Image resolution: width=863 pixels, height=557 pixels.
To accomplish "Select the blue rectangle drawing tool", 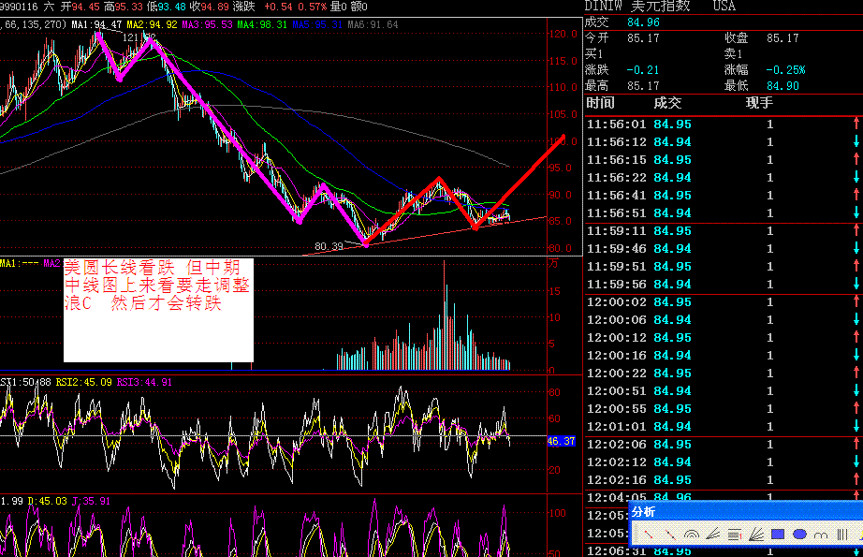I will [x=778, y=534].
